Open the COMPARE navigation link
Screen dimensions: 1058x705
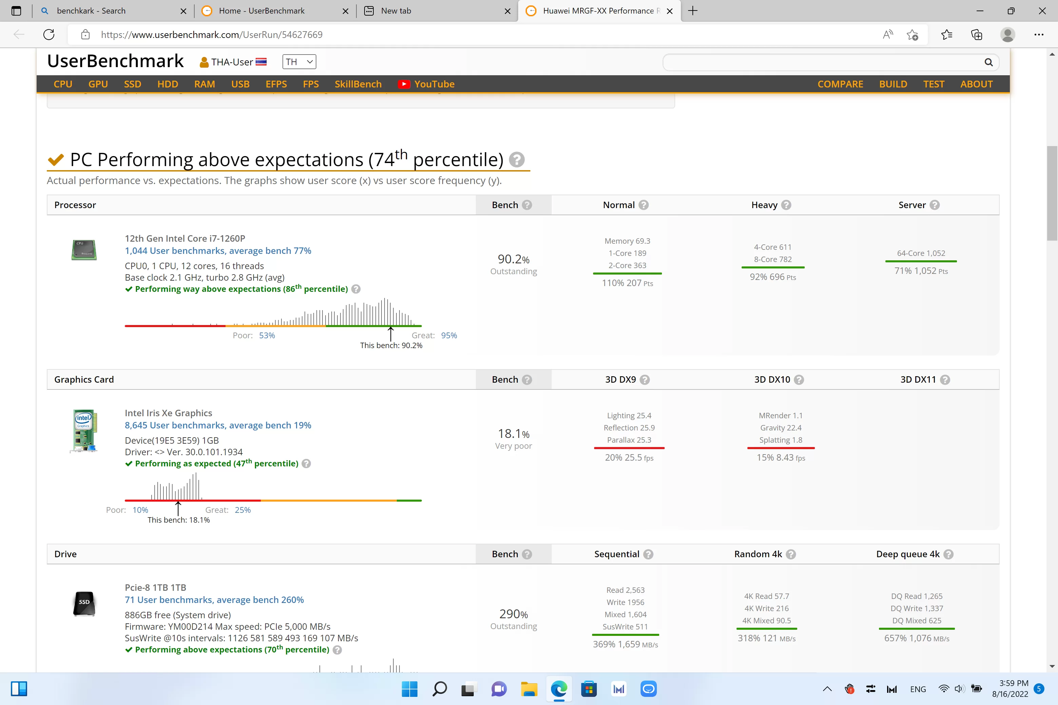[x=840, y=84]
